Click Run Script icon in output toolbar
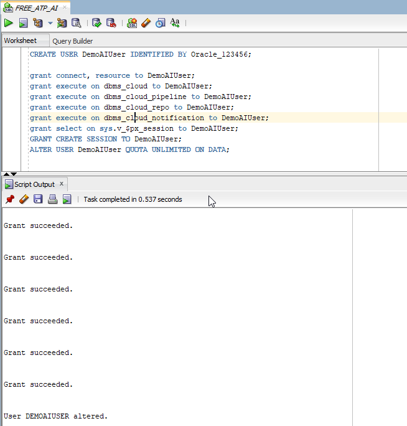The width and height of the screenshot is (407, 426). [67, 199]
